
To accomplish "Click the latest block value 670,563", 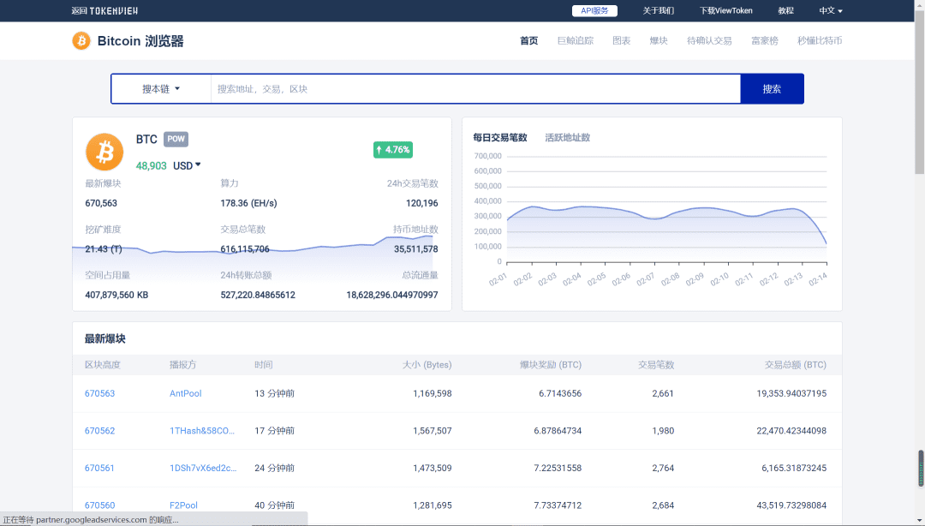I will pyautogui.click(x=101, y=203).
